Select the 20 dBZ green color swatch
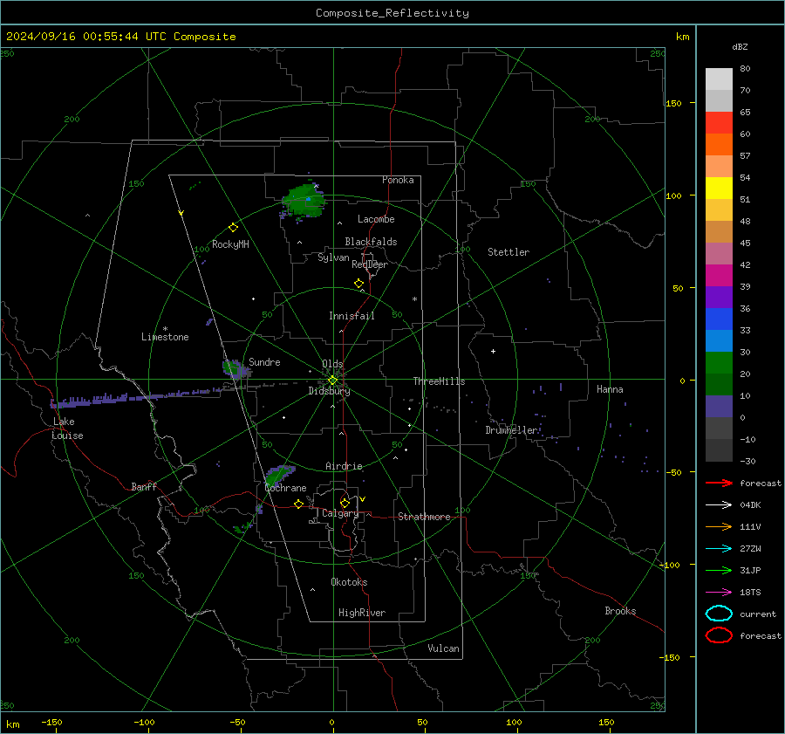 click(719, 363)
